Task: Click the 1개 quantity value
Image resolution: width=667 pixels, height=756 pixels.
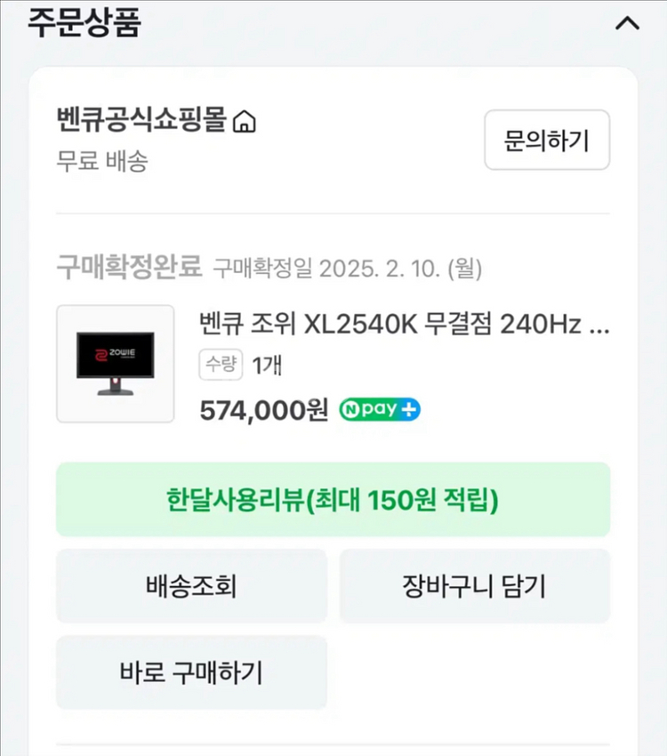Action: pyautogui.click(x=268, y=365)
